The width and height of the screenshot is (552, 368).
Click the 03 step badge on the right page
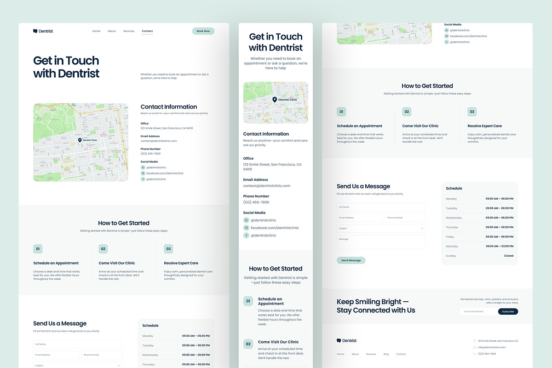[x=472, y=112]
